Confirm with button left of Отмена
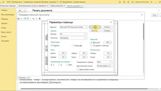The image size is (161, 91). 95,27
